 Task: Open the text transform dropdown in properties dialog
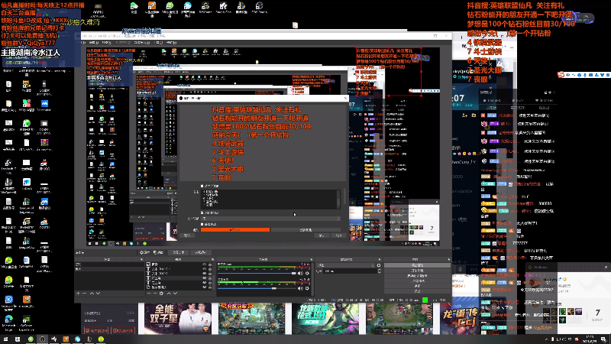270,219
